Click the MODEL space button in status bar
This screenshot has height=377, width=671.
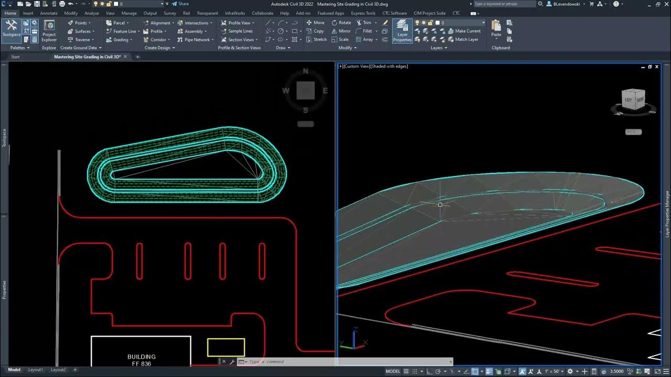click(x=393, y=371)
